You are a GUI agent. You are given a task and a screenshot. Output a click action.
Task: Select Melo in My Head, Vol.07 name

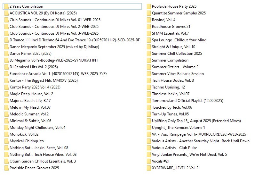pos(30,107)
